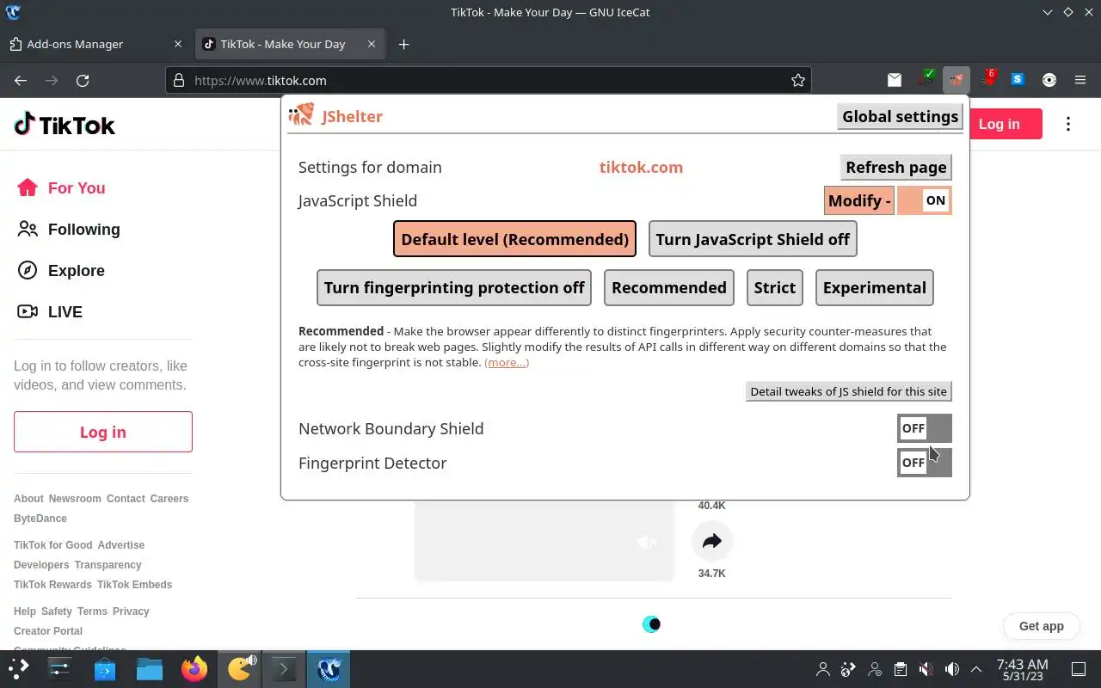Open the terminal from taskbar

point(284,668)
